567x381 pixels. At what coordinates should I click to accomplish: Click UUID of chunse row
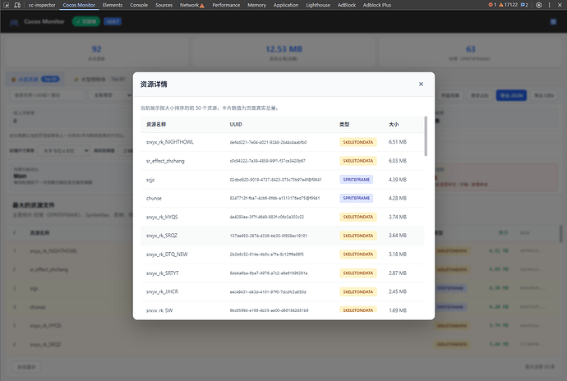click(274, 198)
